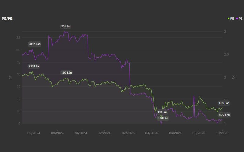Select the 23 Lần peak label
The height and width of the screenshot is (152, 244).
(x=66, y=26)
